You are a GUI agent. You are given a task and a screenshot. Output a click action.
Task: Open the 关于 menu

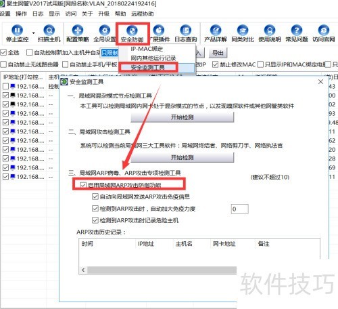tap(87, 14)
